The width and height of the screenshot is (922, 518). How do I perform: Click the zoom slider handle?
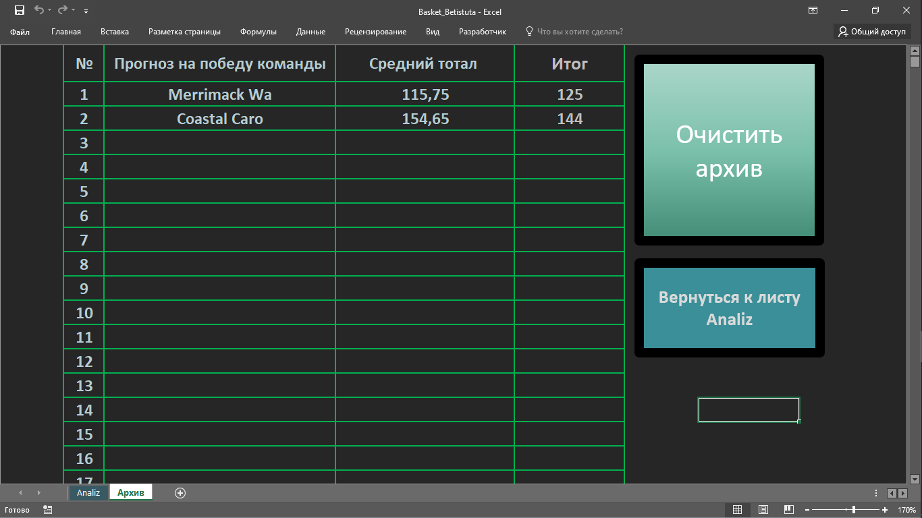pos(854,510)
